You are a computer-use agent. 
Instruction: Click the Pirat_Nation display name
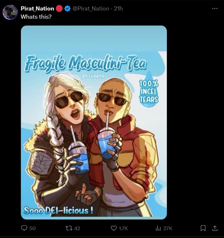pos(37,9)
